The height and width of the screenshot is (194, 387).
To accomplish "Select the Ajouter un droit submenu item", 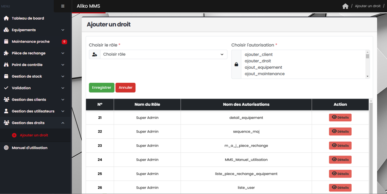I will click(34, 135).
